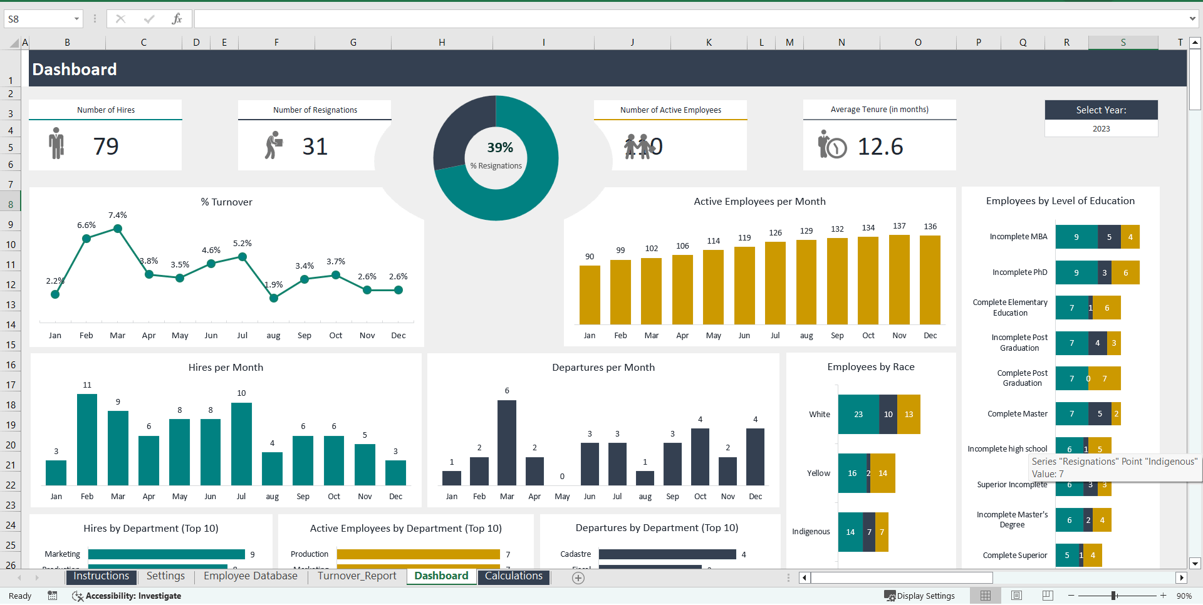1203x605 pixels.
Task: Open the Instructions sheet tab
Action: point(101,576)
